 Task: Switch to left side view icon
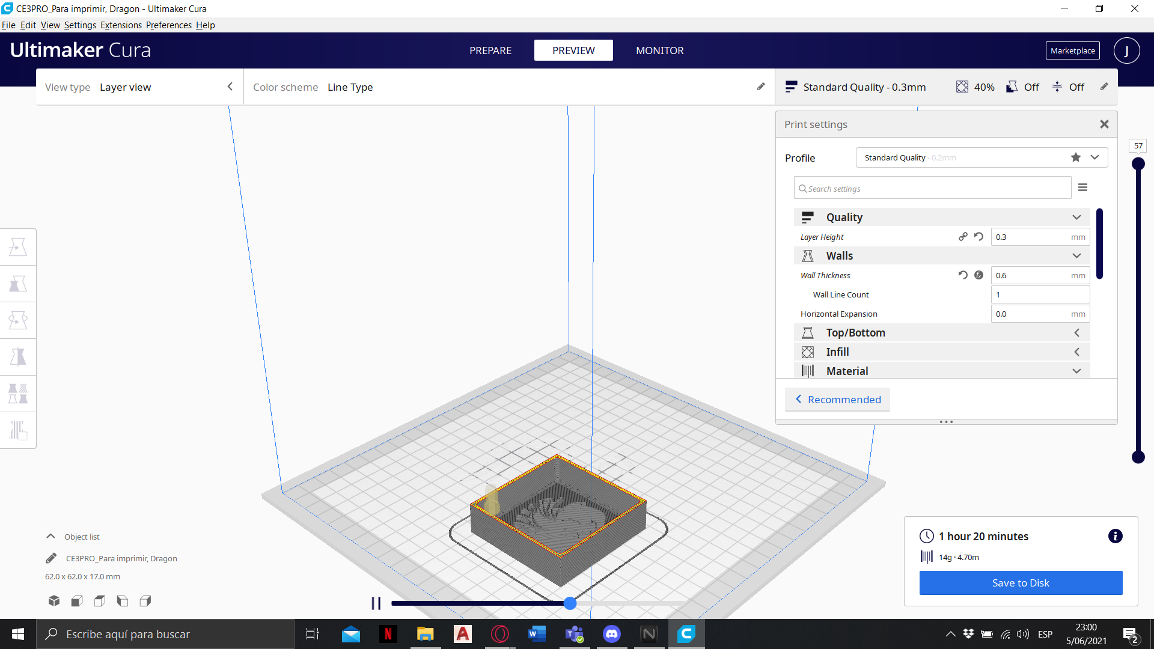pyautogui.click(x=123, y=600)
